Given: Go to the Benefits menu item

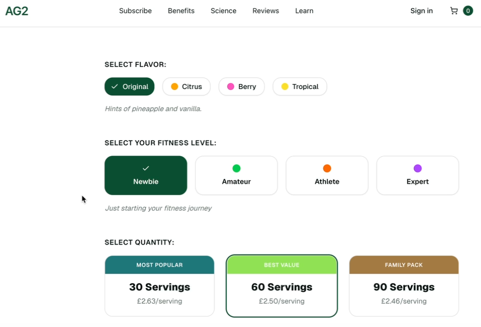Looking at the screenshot, I should [x=181, y=11].
